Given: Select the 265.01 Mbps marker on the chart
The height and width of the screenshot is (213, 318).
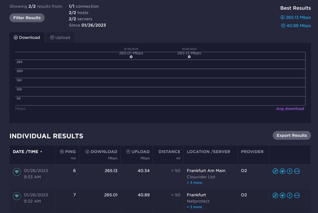Looking at the screenshot, I should click(x=131, y=57).
